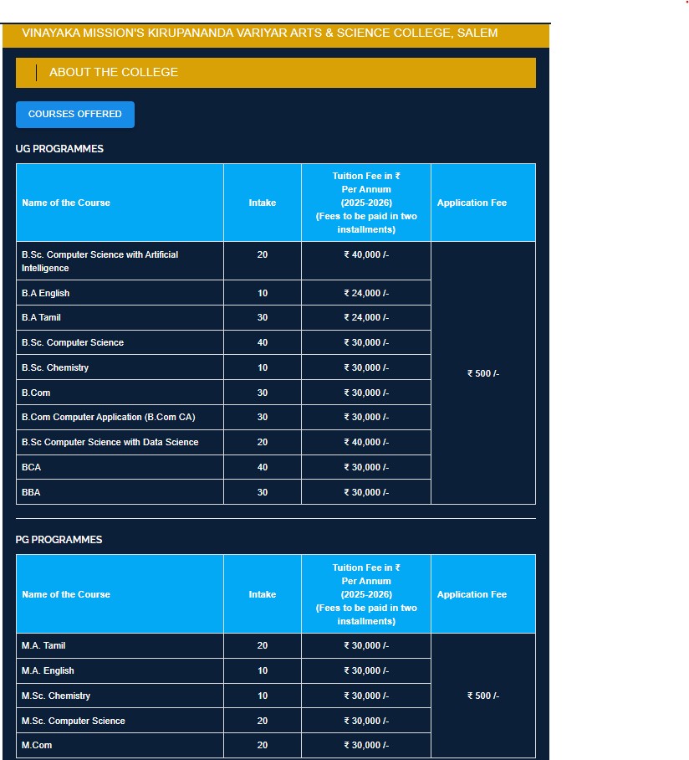Screen dimensions: 689x760
Task: Select the UG PROGRAMMES heading
Action: [59, 149]
